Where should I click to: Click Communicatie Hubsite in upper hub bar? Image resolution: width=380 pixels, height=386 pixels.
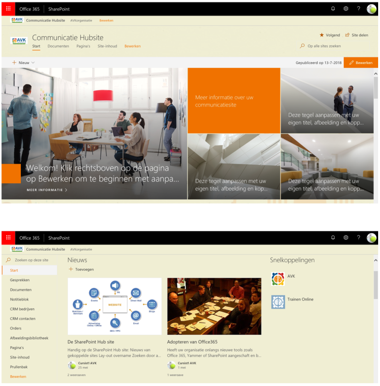46,20
